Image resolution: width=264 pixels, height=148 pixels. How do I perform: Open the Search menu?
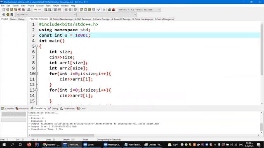(16, 6)
